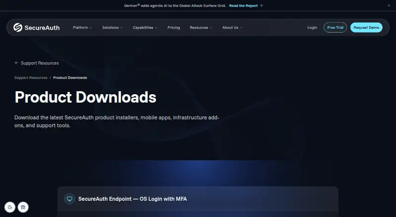The height and width of the screenshot is (217, 396).
Task: Expand the About Us menu
Action: 232,28
